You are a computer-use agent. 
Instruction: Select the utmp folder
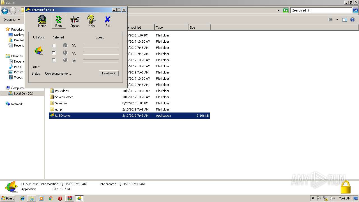[x=58, y=109]
